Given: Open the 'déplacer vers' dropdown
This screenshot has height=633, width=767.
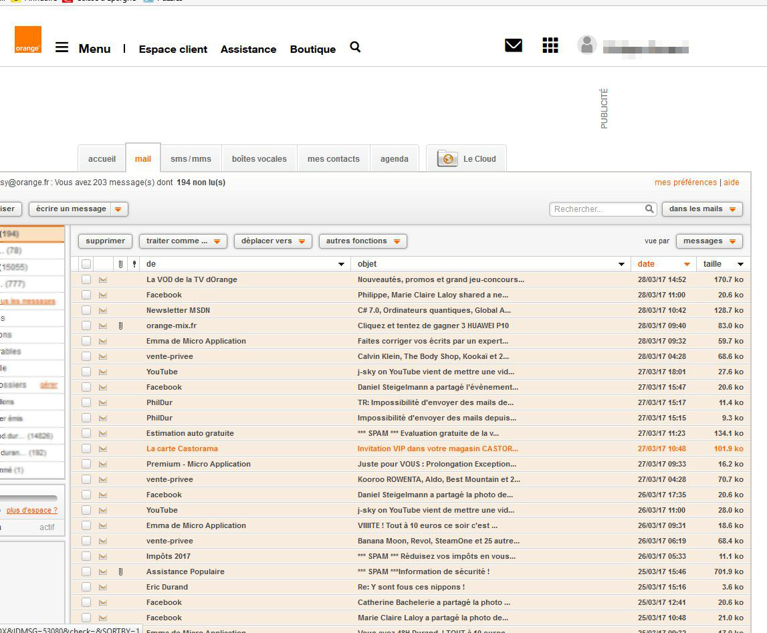Looking at the screenshot, I should (273, 241).
